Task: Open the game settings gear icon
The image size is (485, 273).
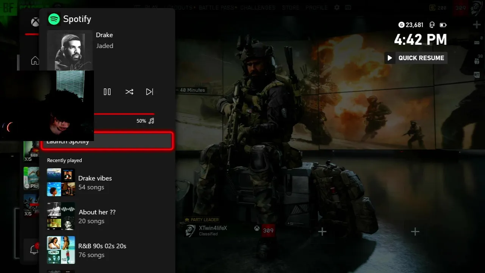Action: [336, 8]
